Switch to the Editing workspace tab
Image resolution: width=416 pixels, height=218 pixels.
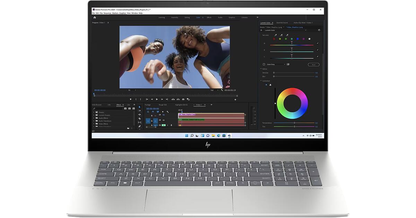click(187, 17)
